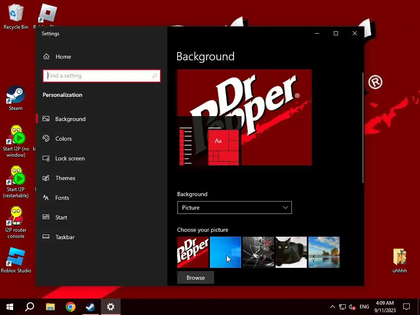Open the Colors personalization page

click(64, 139)
